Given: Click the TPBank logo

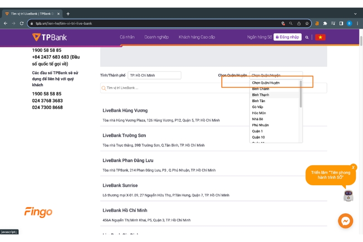Looking at the screenshot, I should (x=49, y=37).
